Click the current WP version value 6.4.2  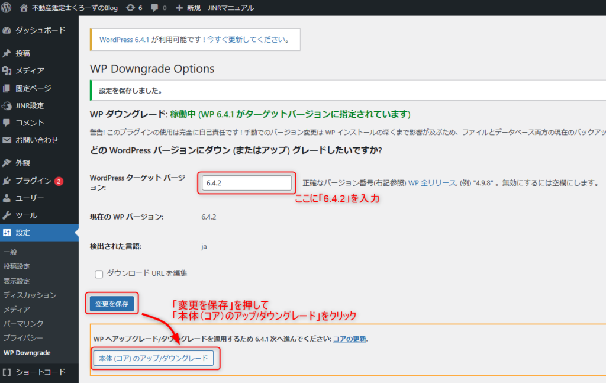[x=209, y=217]
